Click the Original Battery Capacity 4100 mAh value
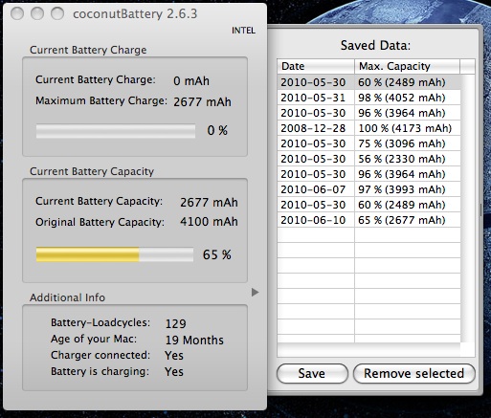 click(x=209, y=222)
